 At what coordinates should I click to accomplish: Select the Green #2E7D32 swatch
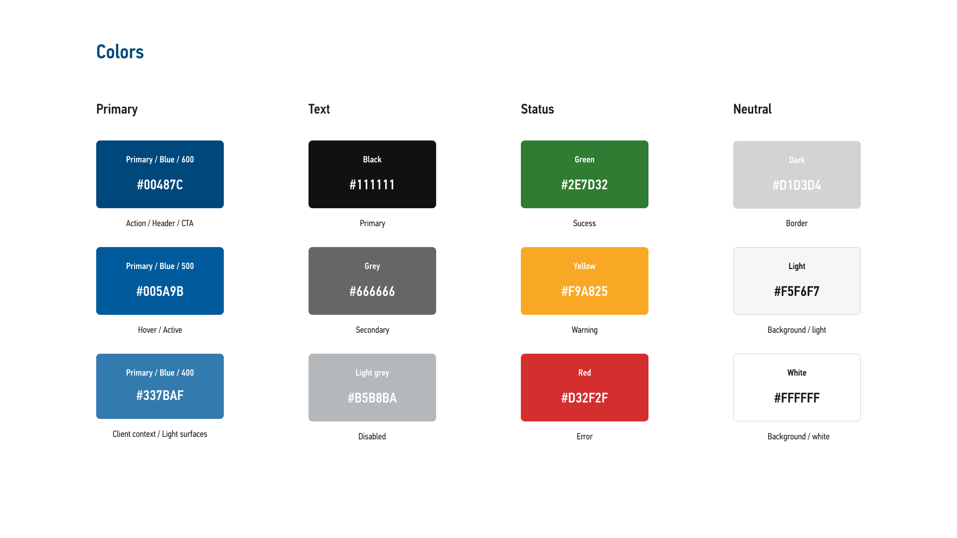pos(584,174)
